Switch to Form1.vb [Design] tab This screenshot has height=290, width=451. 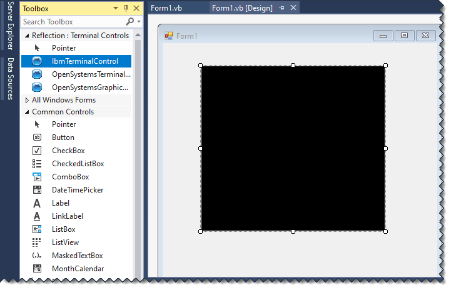[242, 8]
